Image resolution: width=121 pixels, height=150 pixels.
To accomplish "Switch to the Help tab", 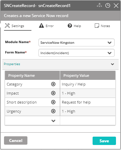I will click(x=74, y=26).
